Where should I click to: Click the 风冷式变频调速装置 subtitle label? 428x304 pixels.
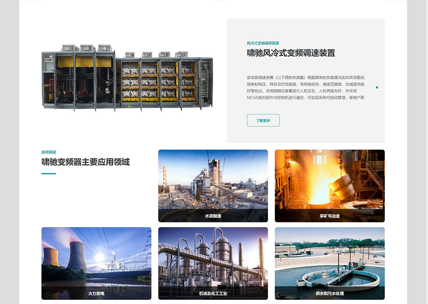(263, 43)
